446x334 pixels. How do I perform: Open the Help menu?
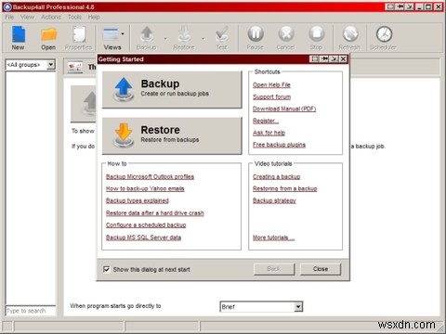tap(94, 17)
